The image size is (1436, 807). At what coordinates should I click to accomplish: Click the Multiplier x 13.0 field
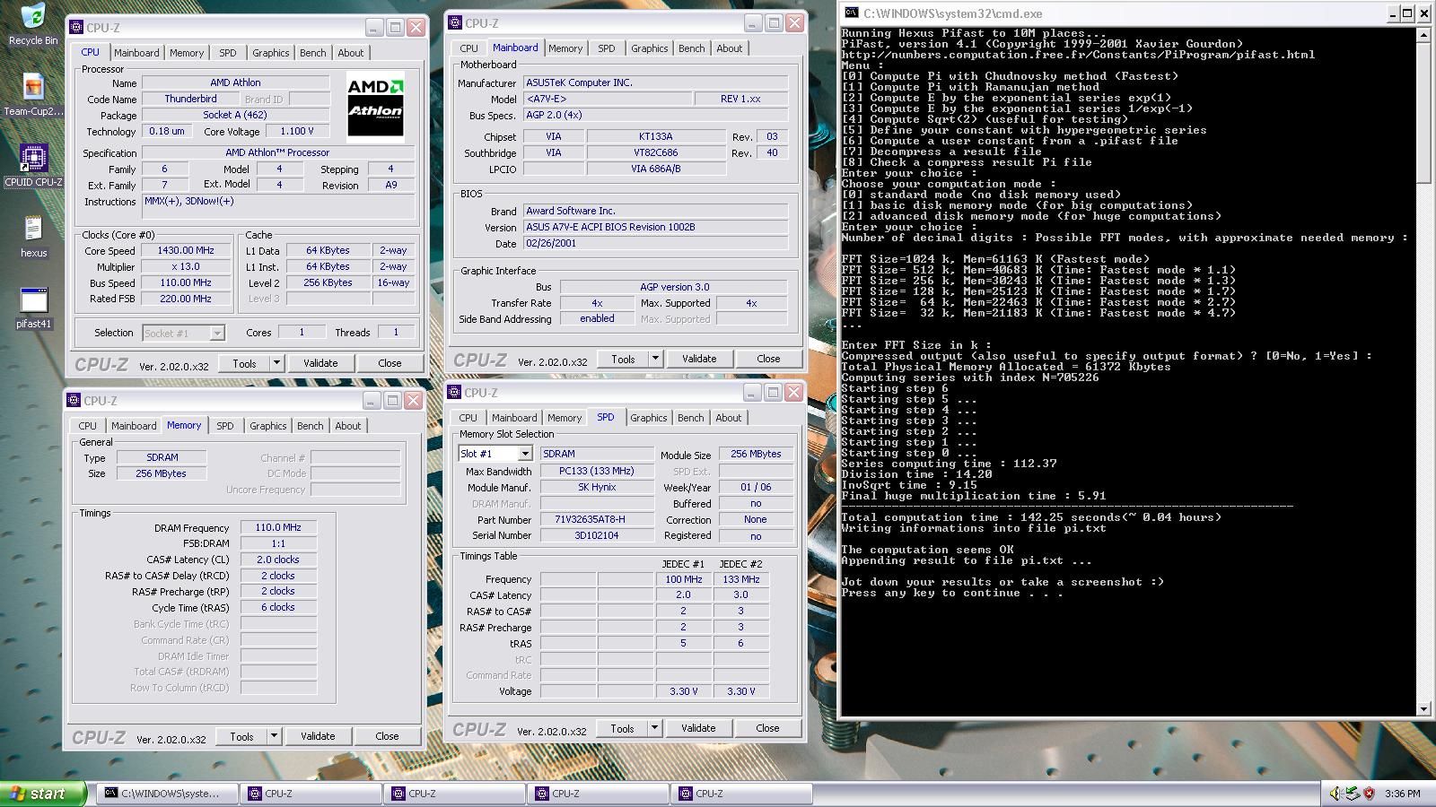click(x=186, y=267)
